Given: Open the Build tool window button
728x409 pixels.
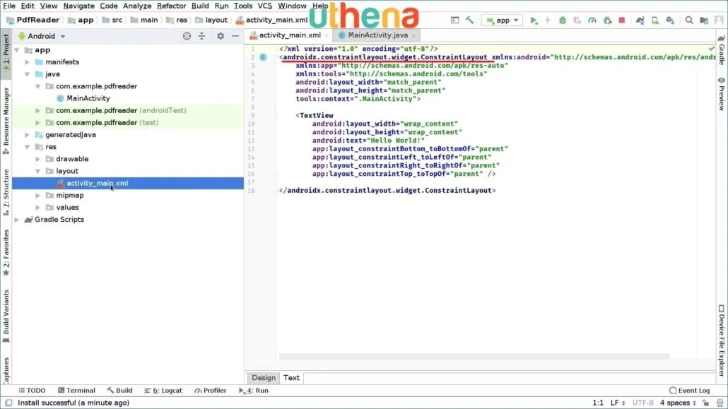Looking at the screenshot, I should [119, 391].
